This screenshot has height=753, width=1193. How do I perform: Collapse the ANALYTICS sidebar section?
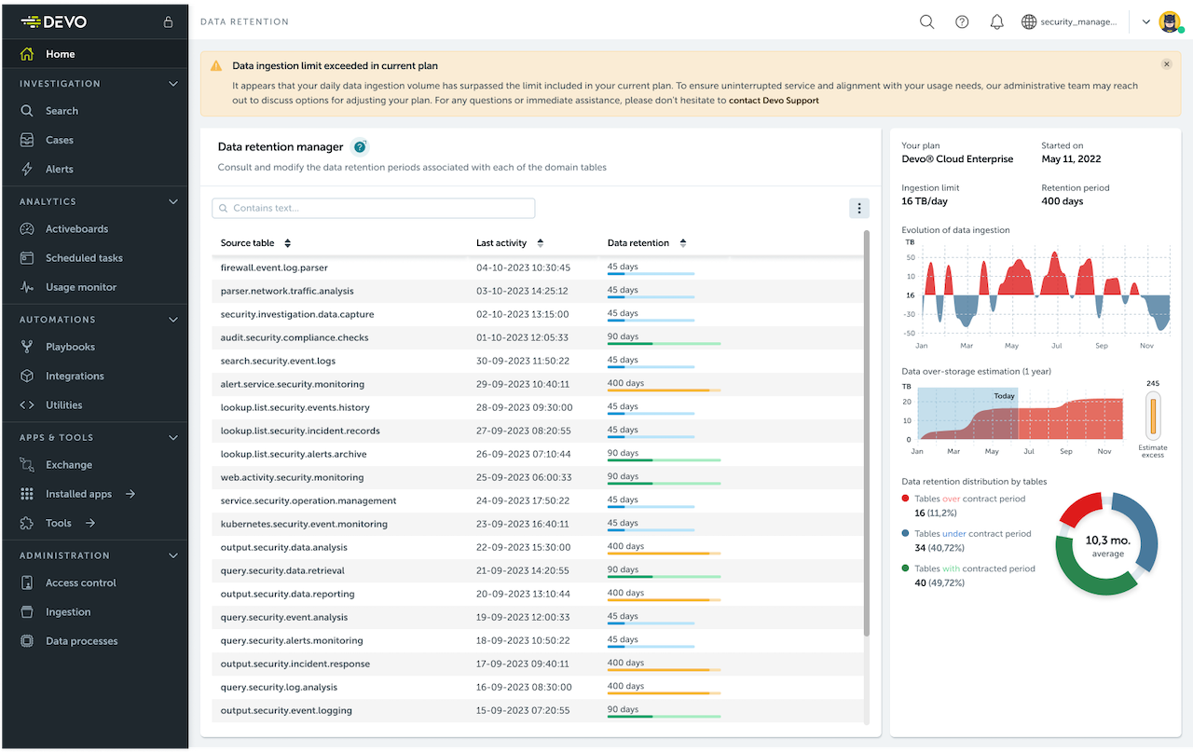pos(172,200)
